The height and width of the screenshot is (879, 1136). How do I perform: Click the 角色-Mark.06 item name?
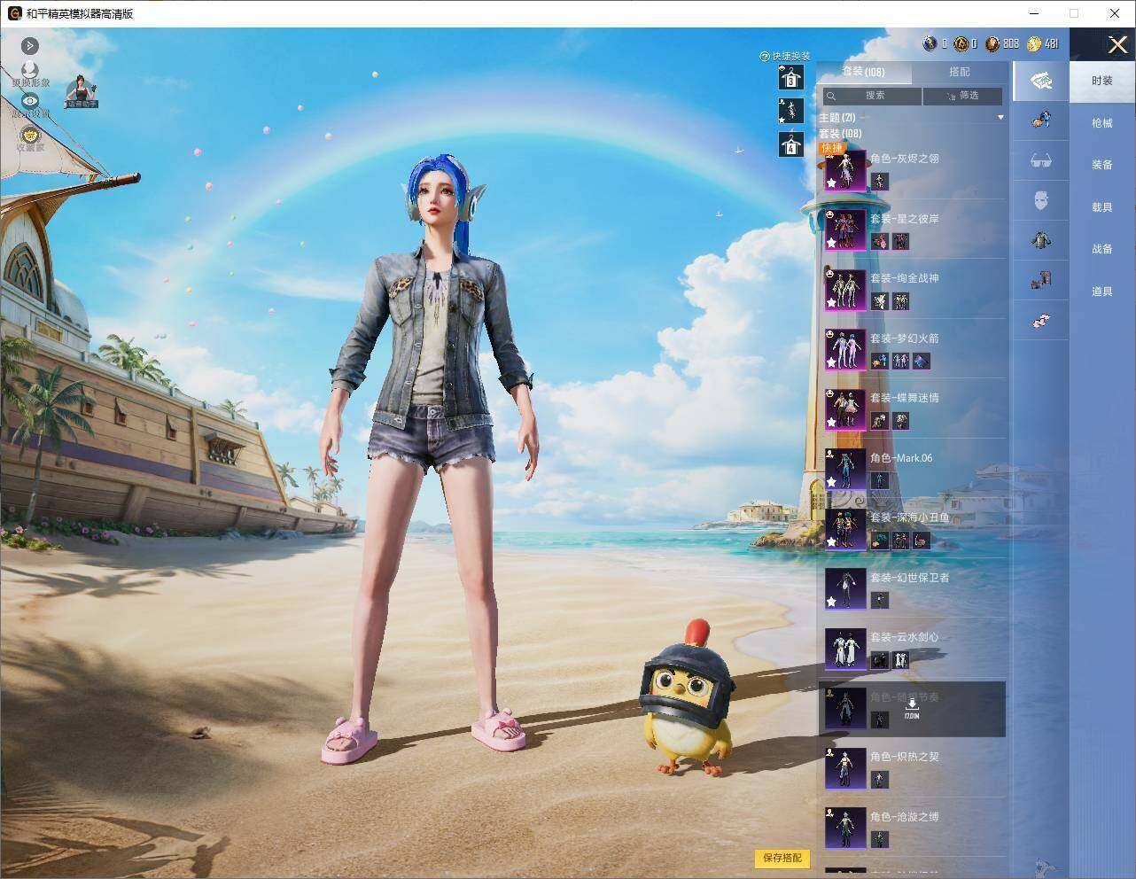coord(901,458)
